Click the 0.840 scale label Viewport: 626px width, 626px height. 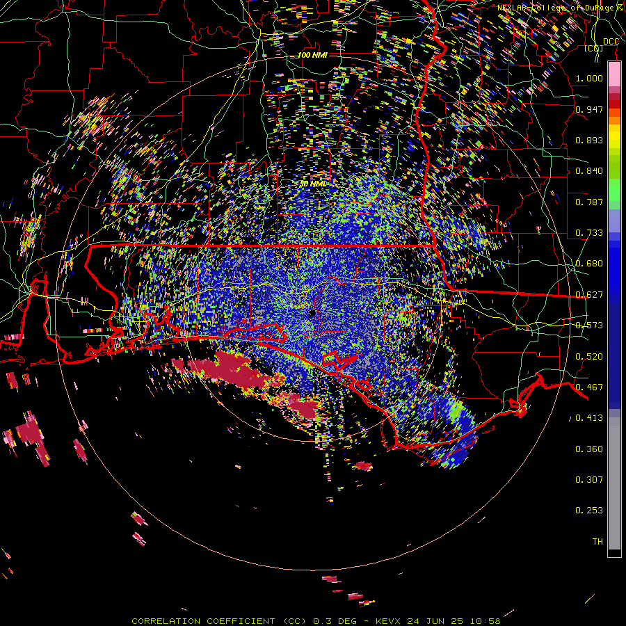589,171
